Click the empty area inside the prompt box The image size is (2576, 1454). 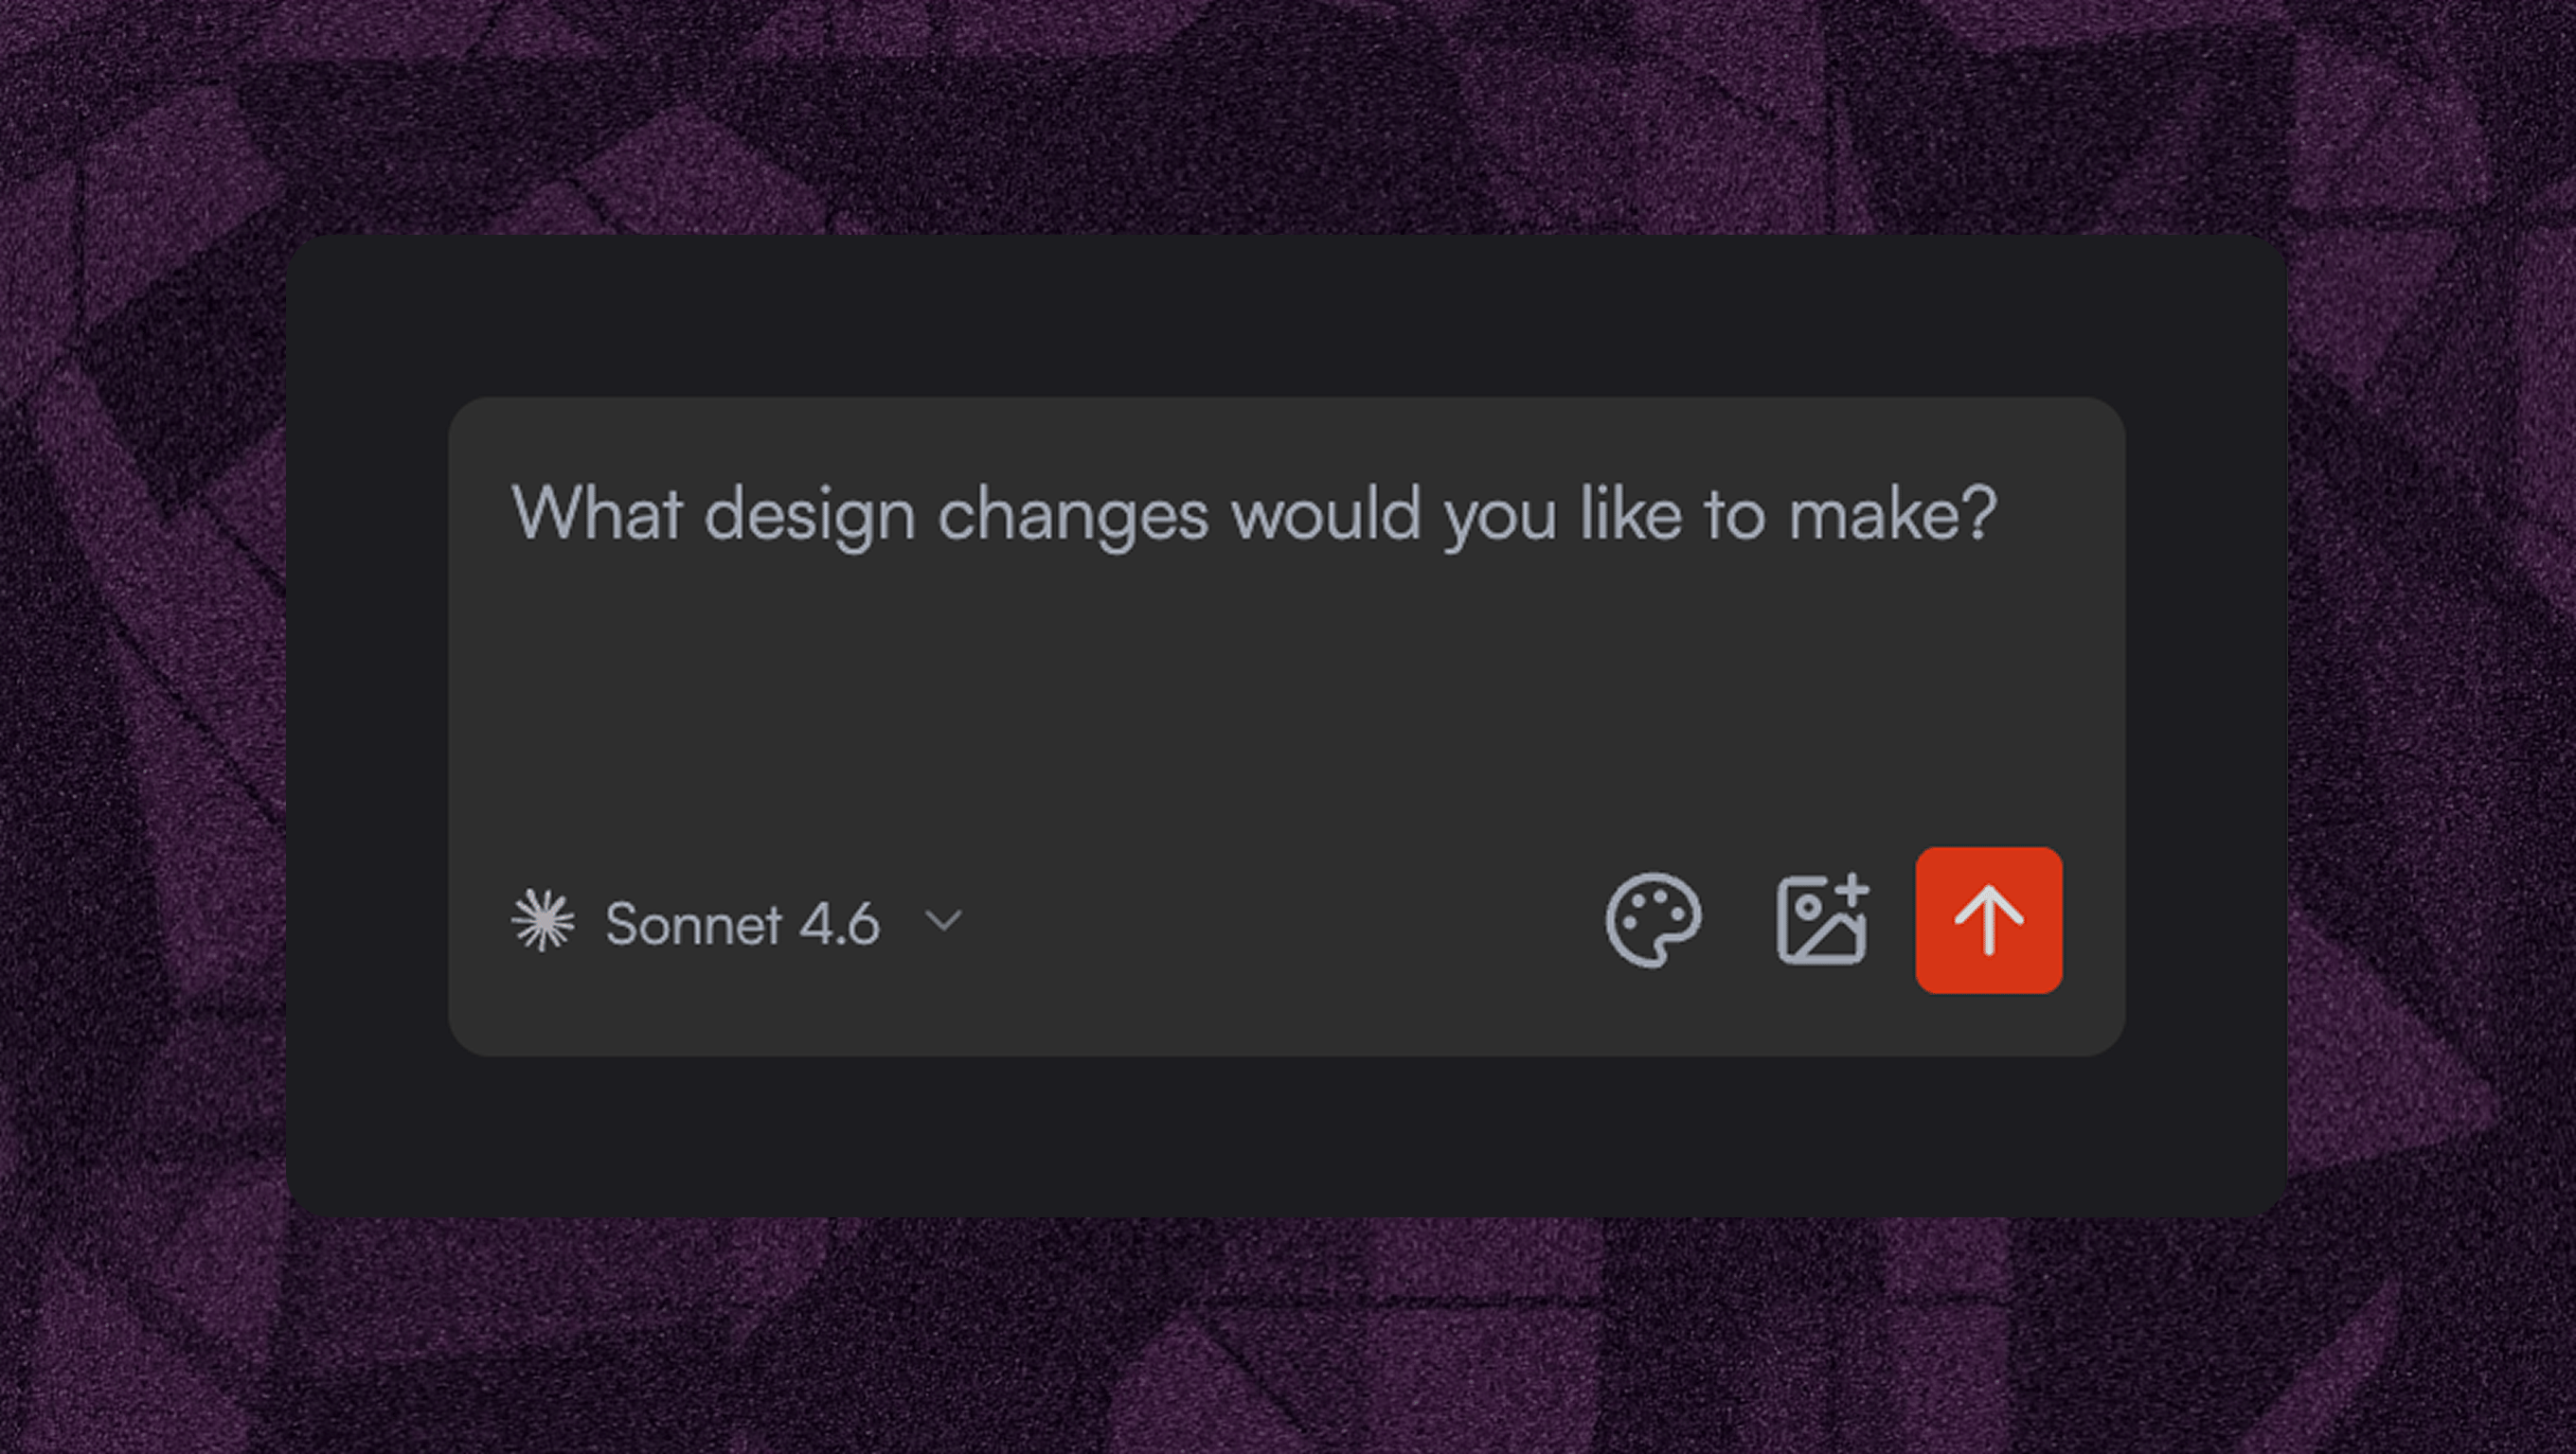pos(1286,700)
